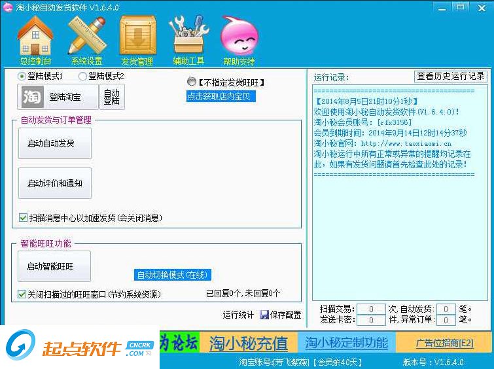Click 发送卡密 count field
Viewport: 494px width, 369px height.
(x=371, y=320)
